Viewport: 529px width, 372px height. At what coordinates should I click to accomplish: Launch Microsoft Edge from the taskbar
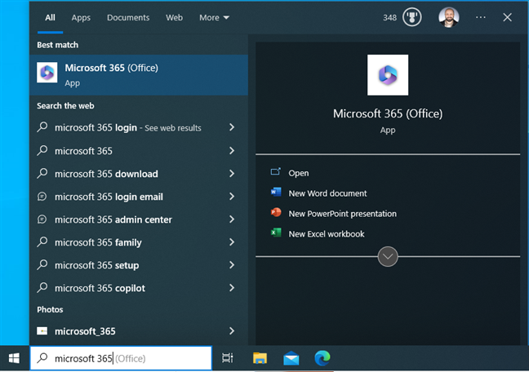click(323, 358)
